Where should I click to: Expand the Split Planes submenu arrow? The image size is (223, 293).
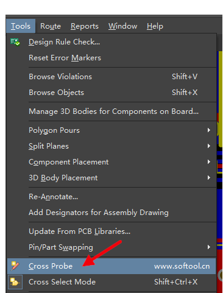(x=209, y=146)
